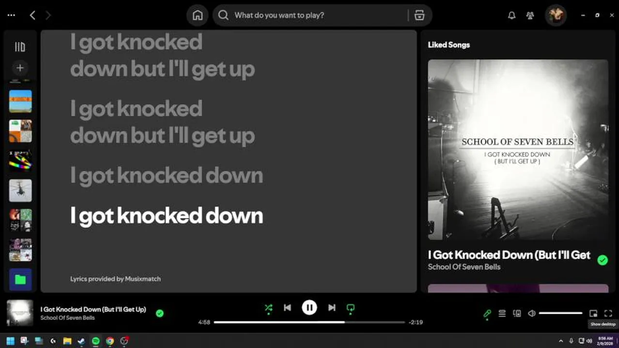Toggle liked checkmark beside song title in bottom bar
619x348 pixels.
click(160, 313)
